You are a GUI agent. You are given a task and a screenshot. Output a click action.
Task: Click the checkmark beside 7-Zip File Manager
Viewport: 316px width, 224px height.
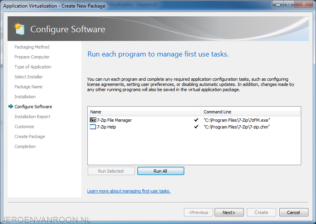click(x=196, y=120)
